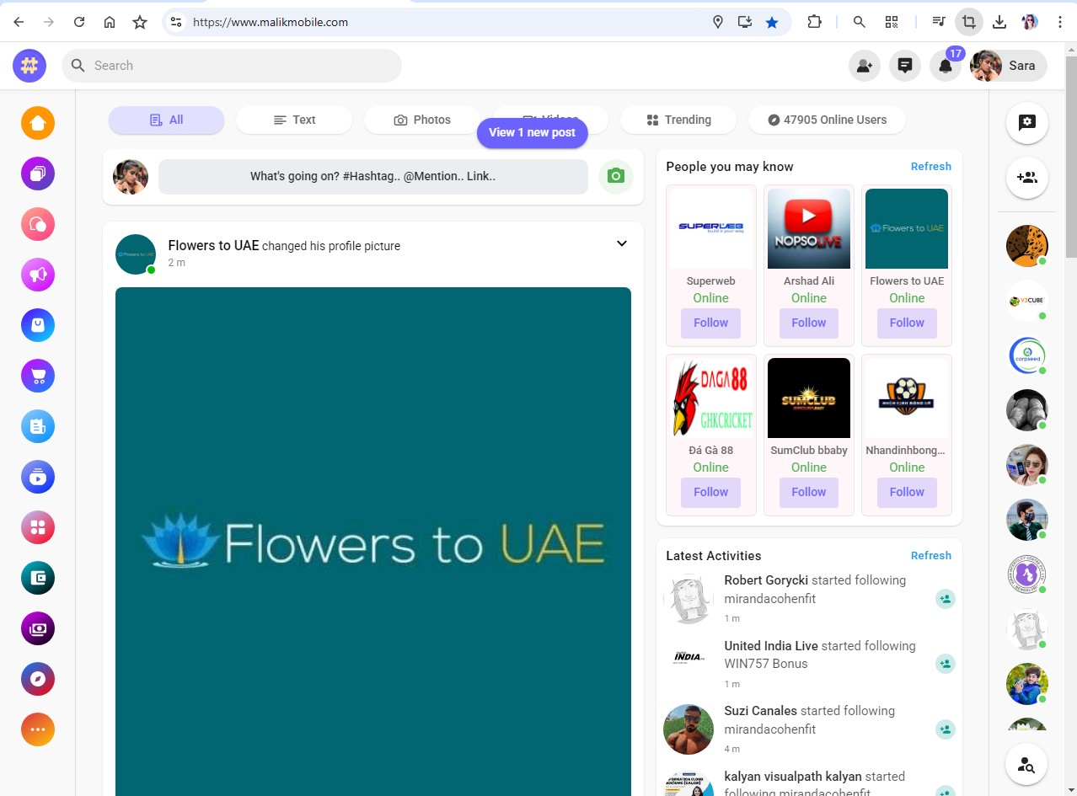Open chat with the V3Cube contact avatar

tap(1027, 301)
